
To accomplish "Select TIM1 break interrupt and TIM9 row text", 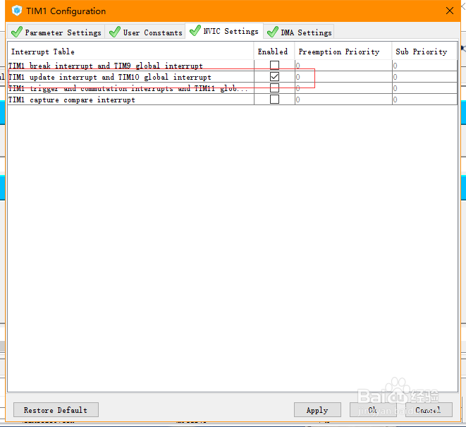I will [x=106, y=66].
